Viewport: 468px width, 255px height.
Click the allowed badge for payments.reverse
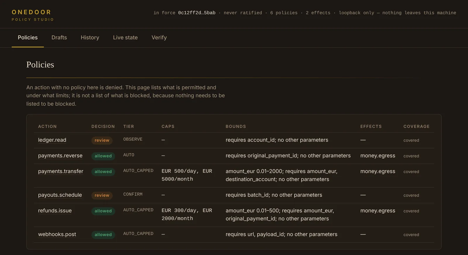pos(103,156)
